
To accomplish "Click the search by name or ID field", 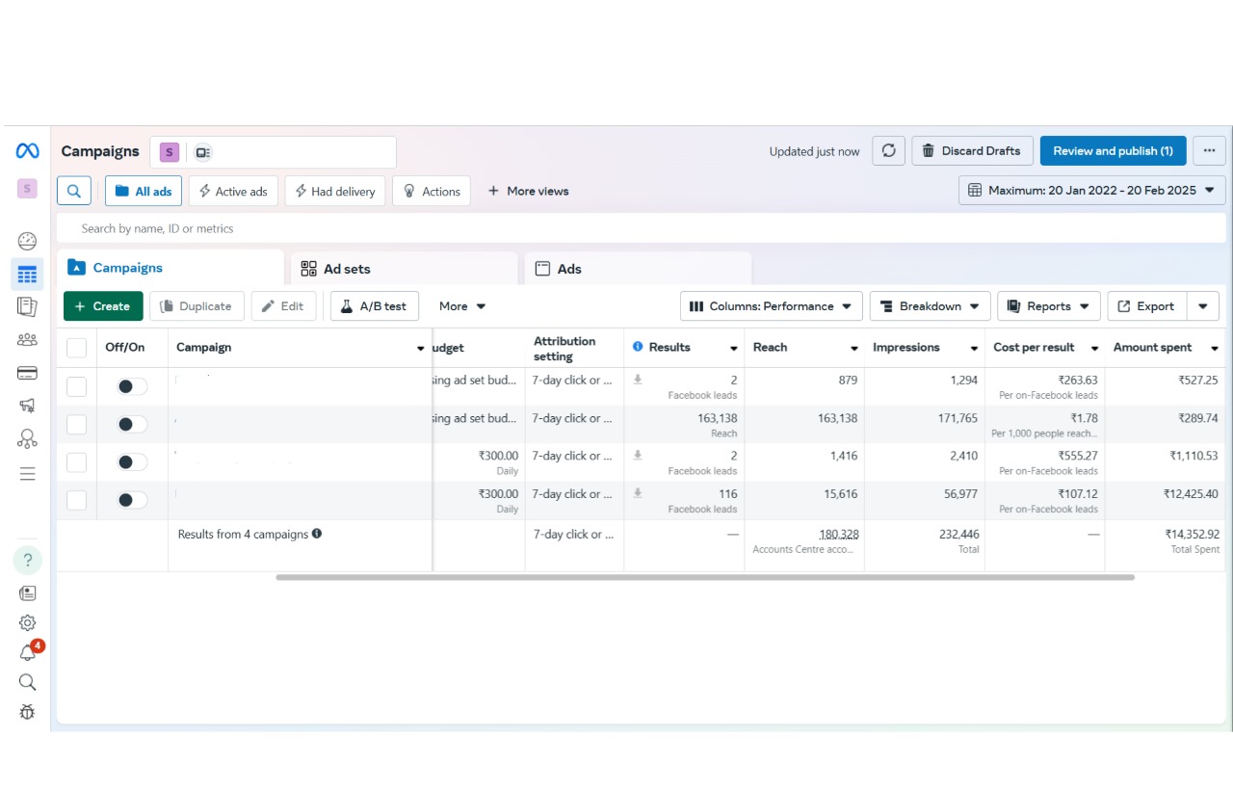I will pyautogui.click(x=636, y=228).
